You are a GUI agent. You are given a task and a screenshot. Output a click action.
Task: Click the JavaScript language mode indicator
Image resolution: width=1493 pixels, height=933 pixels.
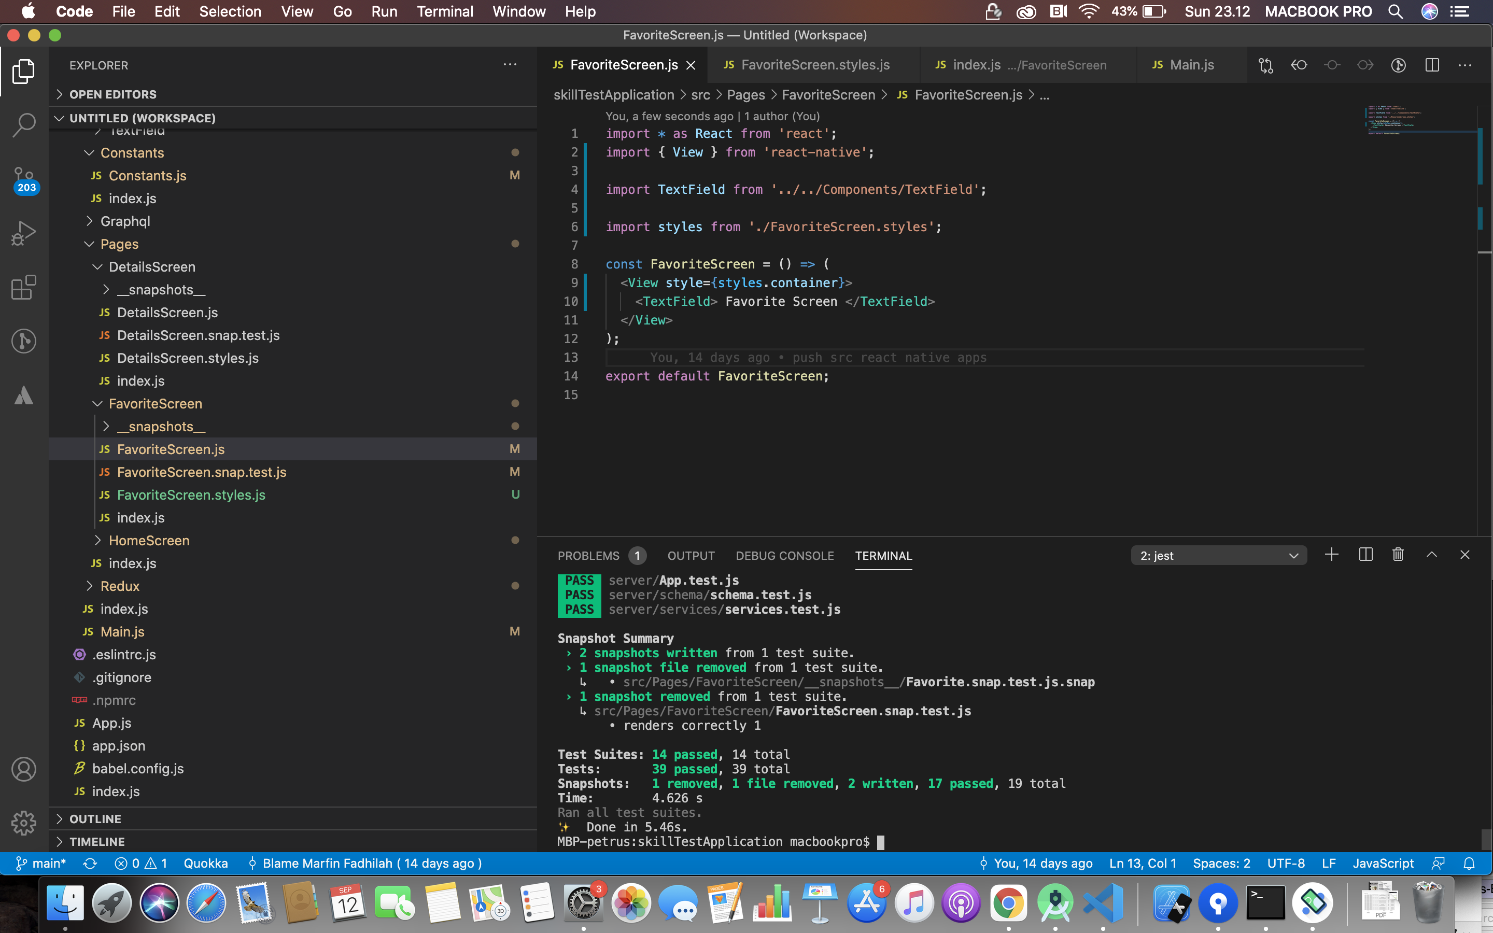coord(1383,863)
